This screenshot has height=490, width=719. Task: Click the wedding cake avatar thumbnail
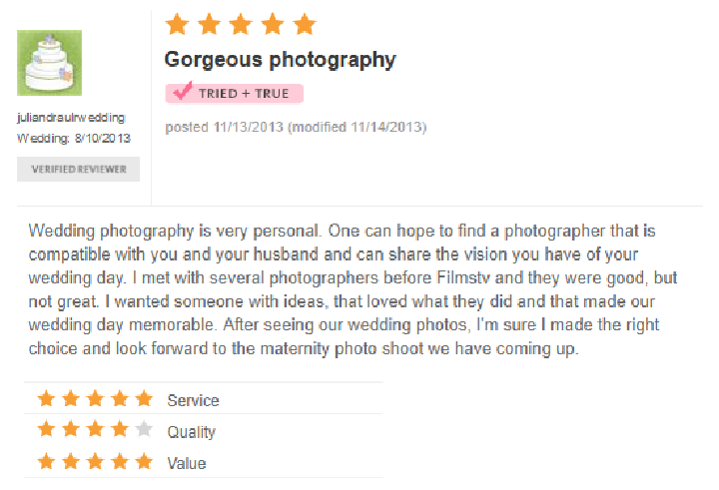pyautogui.click(x=50, y=63)
